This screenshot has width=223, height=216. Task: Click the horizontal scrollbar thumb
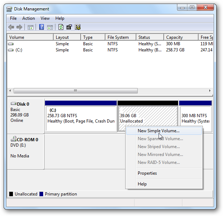tap(76, 91)
